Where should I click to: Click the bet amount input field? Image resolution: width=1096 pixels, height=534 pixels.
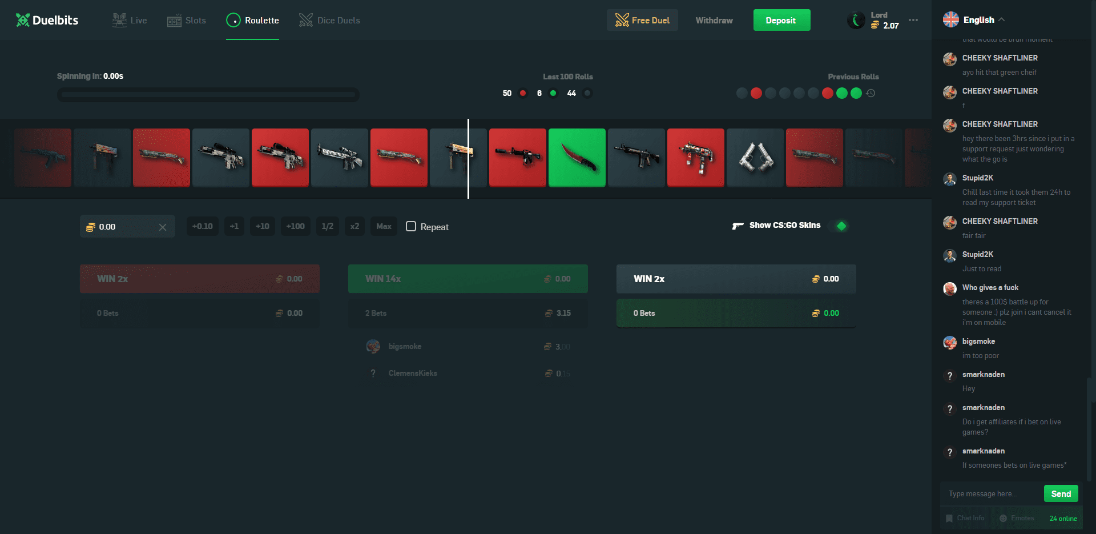(x=127, y=227)
